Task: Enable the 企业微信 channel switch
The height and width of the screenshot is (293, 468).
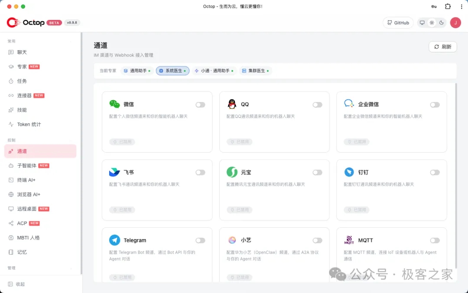Action: point(435,105)
